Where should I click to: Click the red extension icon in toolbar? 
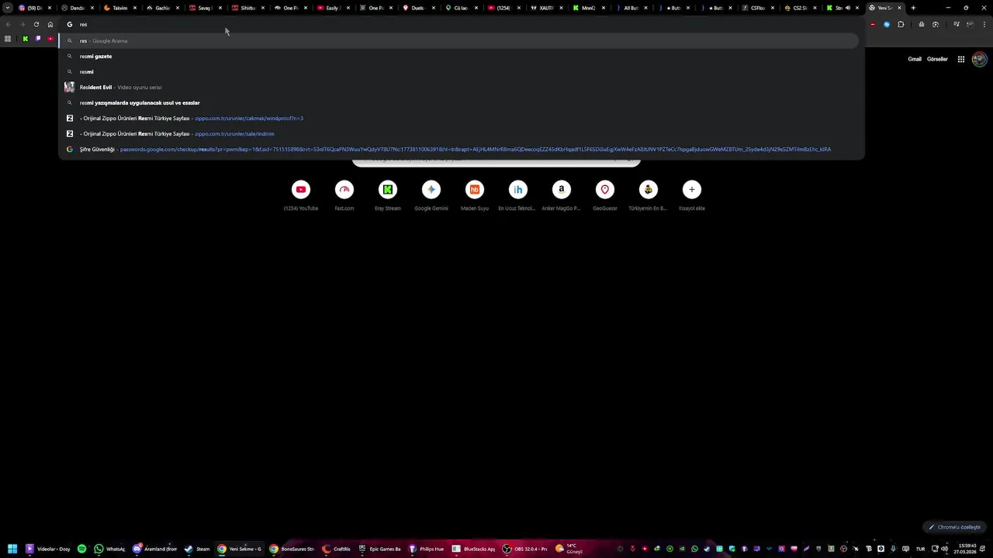(x=873, y=24)
